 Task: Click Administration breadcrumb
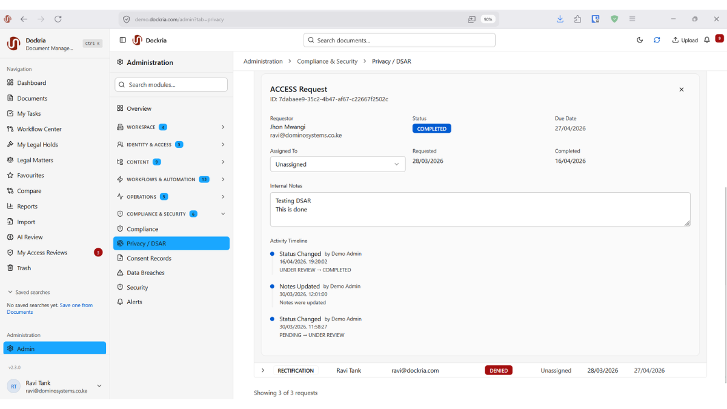click(263, 61)
